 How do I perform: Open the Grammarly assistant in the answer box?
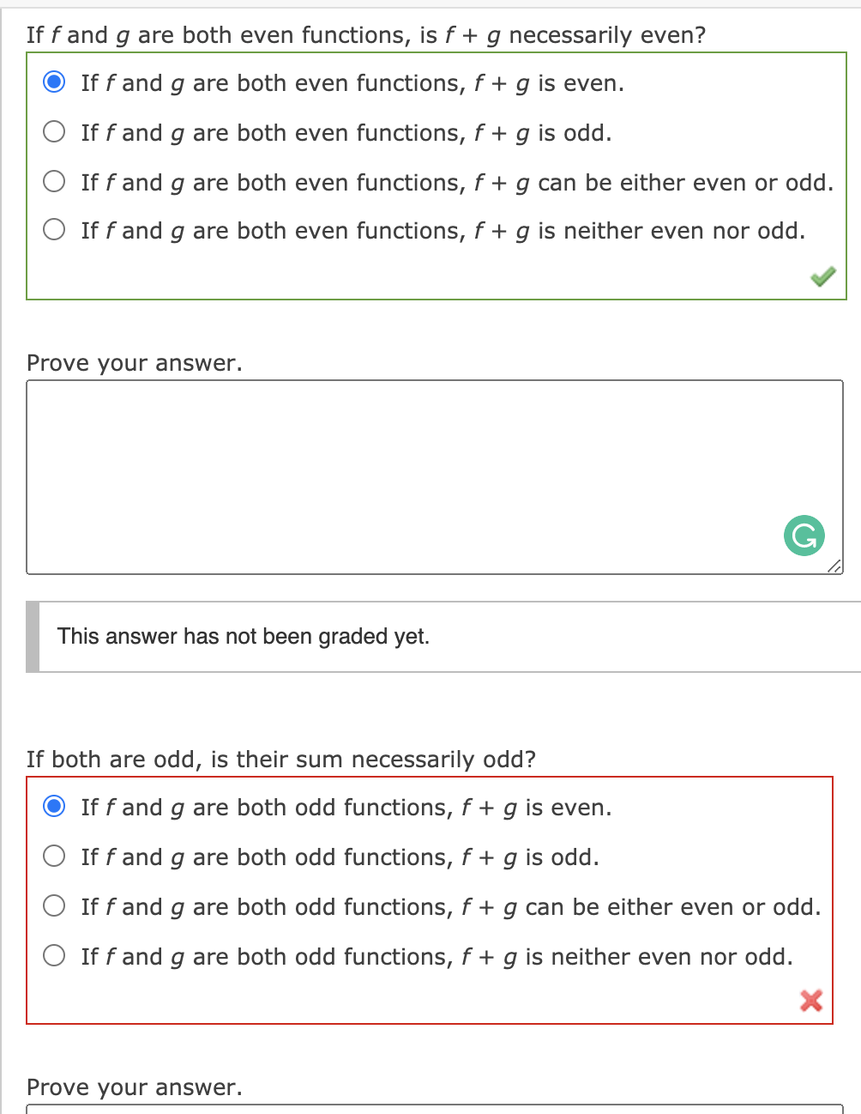804,536
